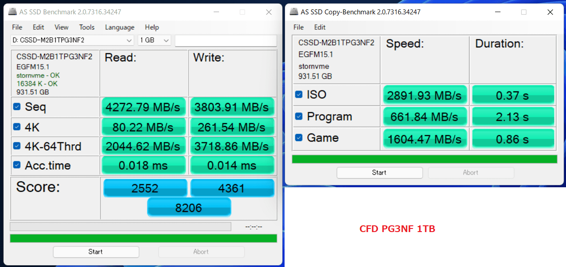This screenshot has height=267, width=566.
Task: Click Start in Copy-Benchmark window
Action: click(x=379, y=172)
